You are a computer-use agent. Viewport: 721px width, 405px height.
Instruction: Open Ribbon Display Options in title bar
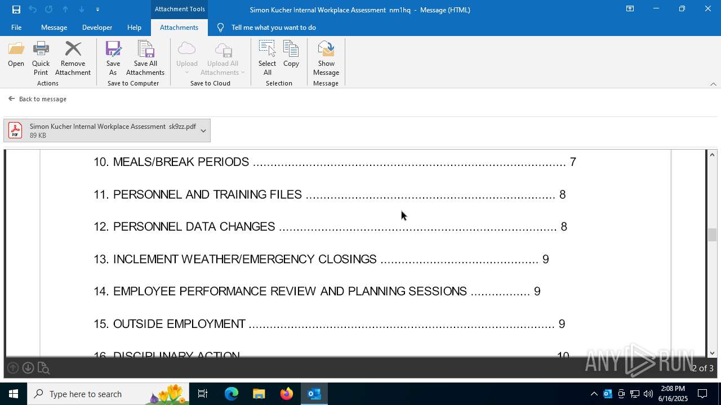630,9
